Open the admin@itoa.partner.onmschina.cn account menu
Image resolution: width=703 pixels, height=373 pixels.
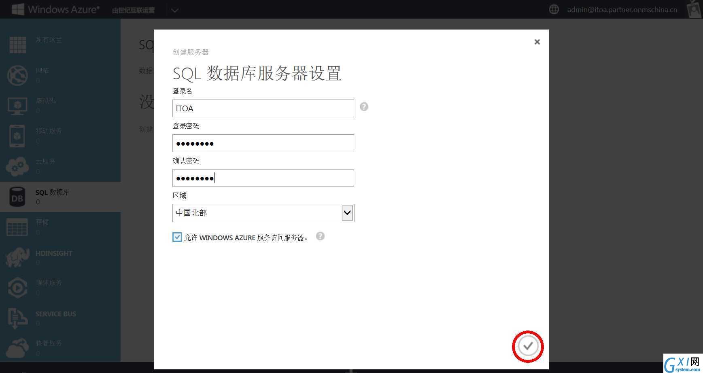coord(622,10)
